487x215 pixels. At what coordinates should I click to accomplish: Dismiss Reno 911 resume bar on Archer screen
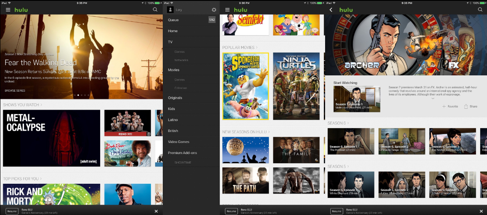pos(481,211)
